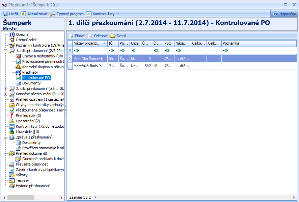299x202 pixels.
Task: Click the filter funnel icon in grid
Action: click(70, 50)
